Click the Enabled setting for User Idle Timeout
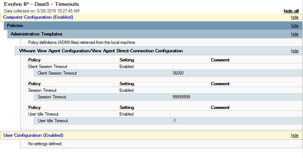Viewport: 303px width, 158px height. pos(126,114)
